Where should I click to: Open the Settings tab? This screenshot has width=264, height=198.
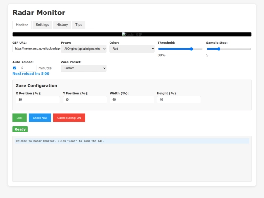point(42,25)
